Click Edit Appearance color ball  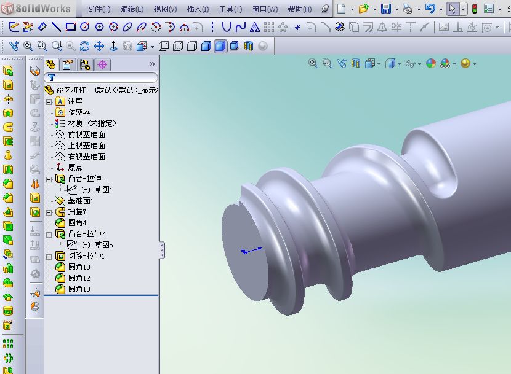click(431, 63)
